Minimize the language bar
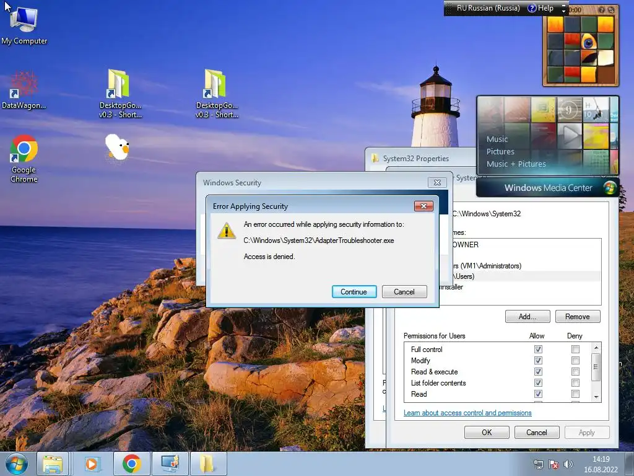634x476 pixels. click(x=563, y=5)
